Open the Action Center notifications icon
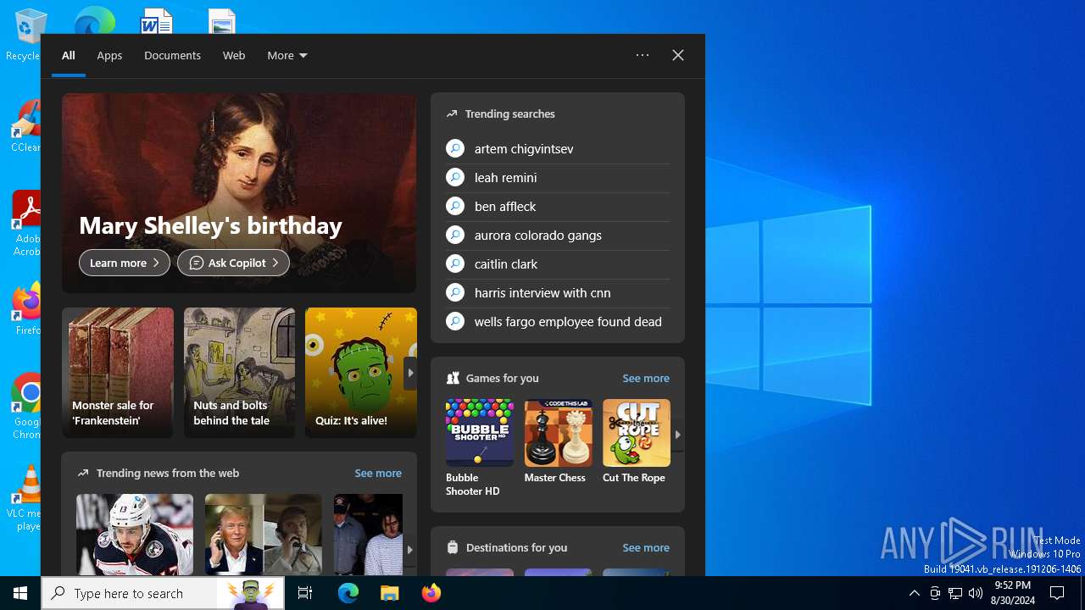1085x610 pixels. (x=1057, y=593)
